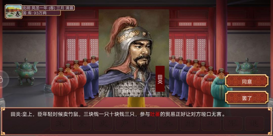
Task: Select the 刑 justice ministry tile
Action: click(x=190, y=123)
